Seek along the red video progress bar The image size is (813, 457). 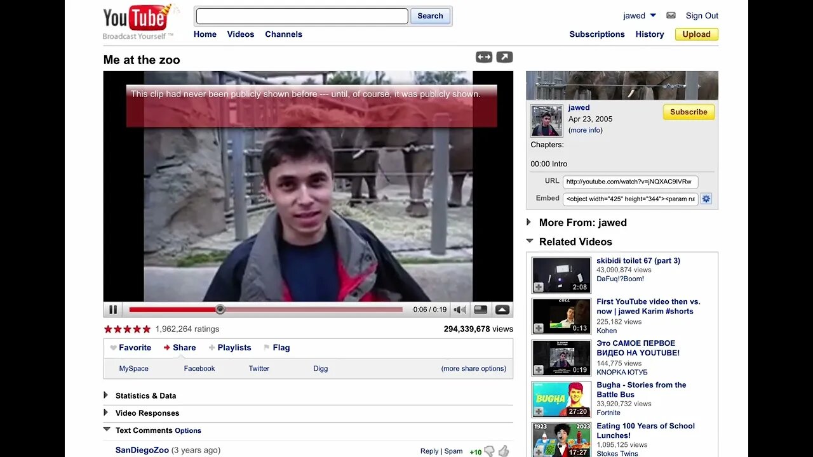(266, 310)
